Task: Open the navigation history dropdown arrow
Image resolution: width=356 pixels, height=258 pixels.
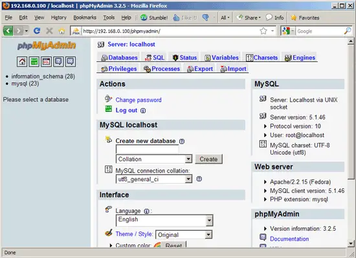Action: 27,31
